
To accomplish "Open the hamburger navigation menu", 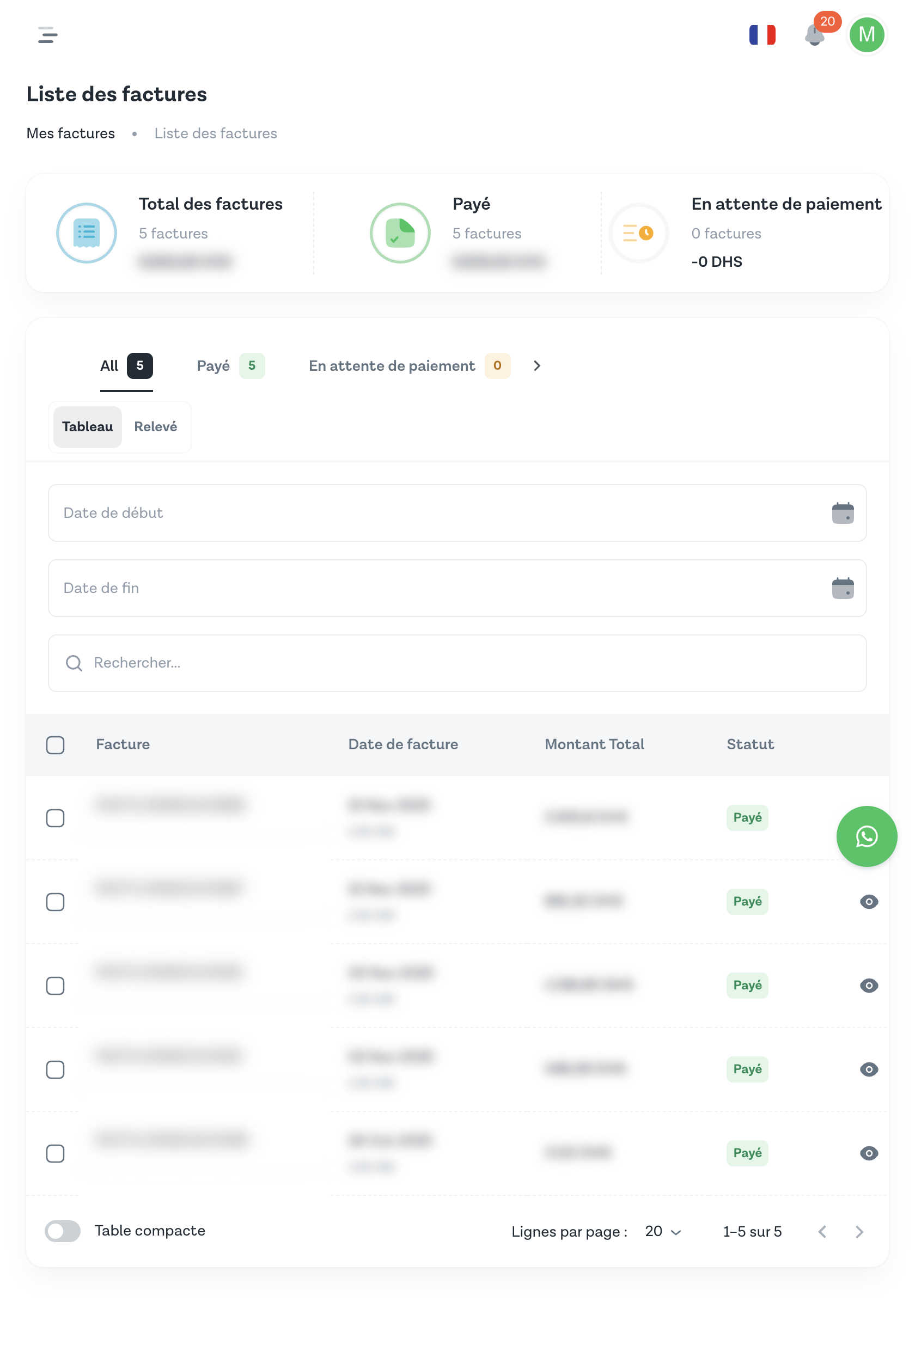I will point(47,35).
